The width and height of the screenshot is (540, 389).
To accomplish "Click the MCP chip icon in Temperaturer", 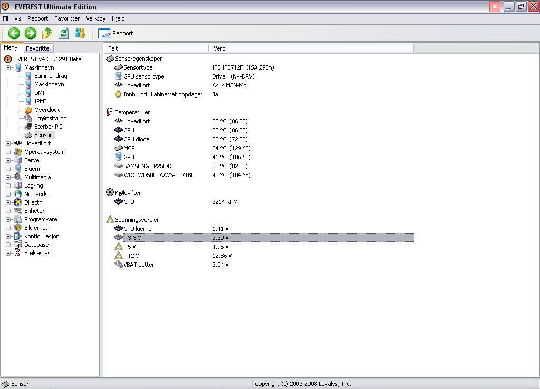I will click(x=119, y=148).
